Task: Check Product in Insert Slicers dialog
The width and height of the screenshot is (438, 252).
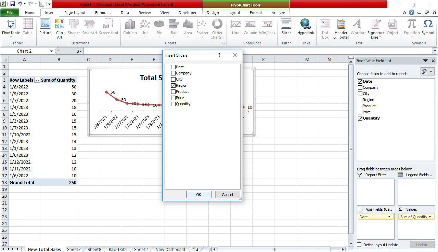Action: tap(173, 92)
